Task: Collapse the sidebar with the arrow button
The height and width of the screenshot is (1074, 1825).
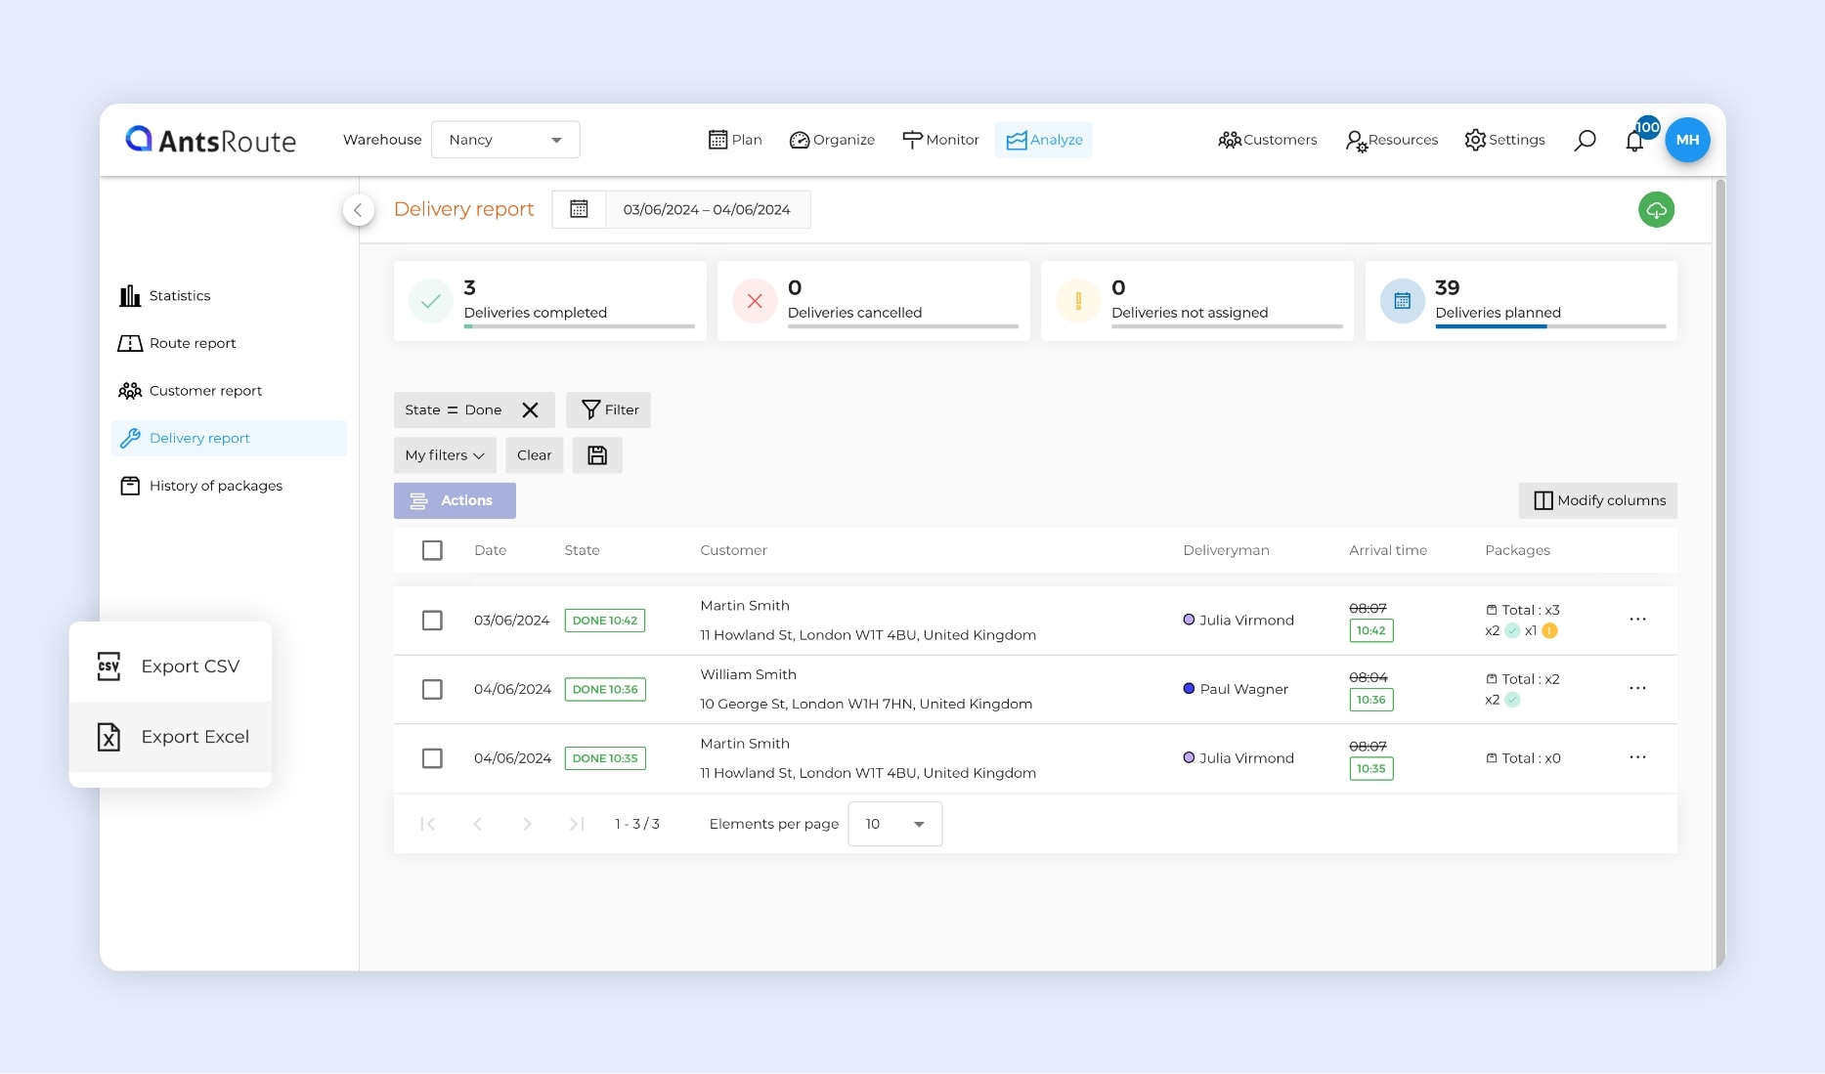Action: coord(359,210)
